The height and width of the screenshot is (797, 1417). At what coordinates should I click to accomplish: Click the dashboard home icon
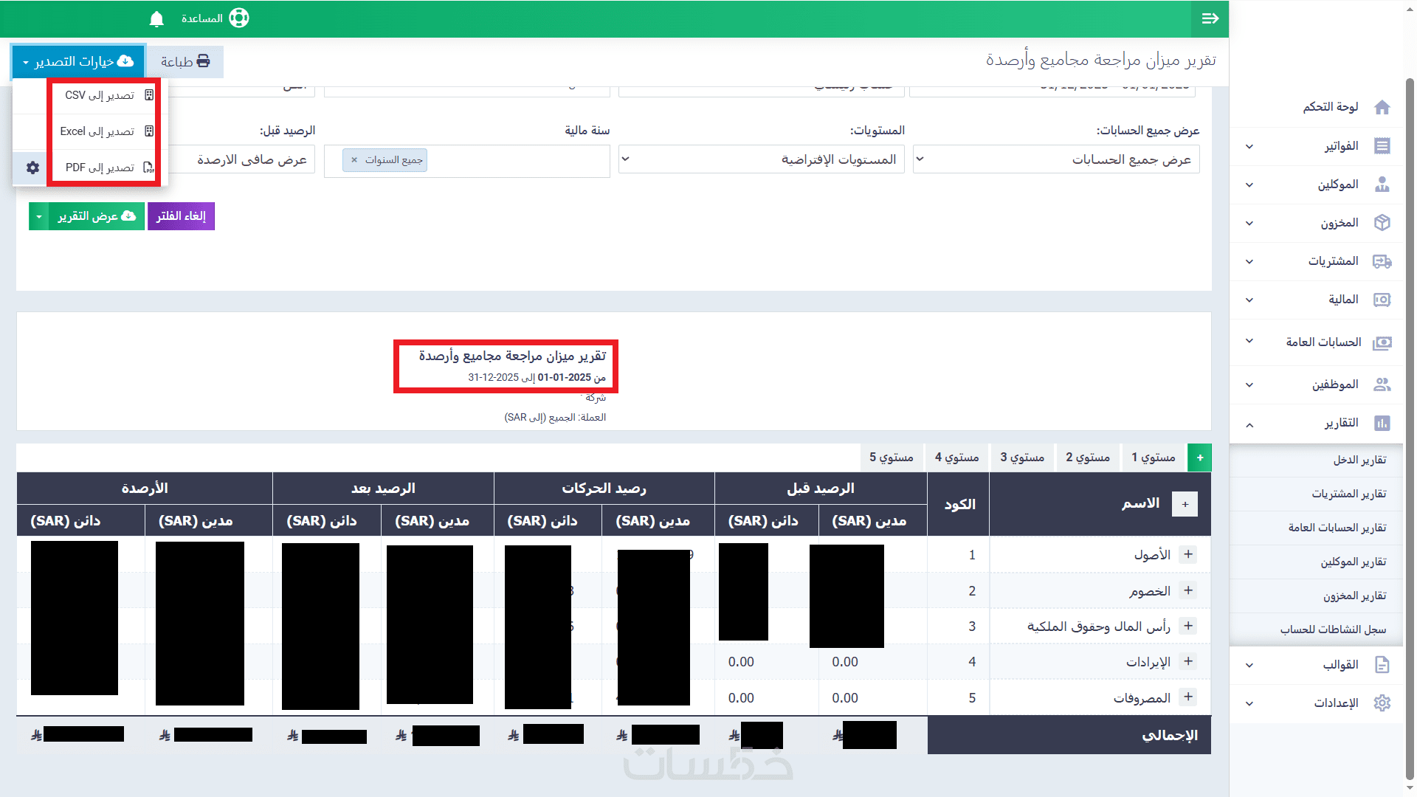click(x=1382, y=107)
